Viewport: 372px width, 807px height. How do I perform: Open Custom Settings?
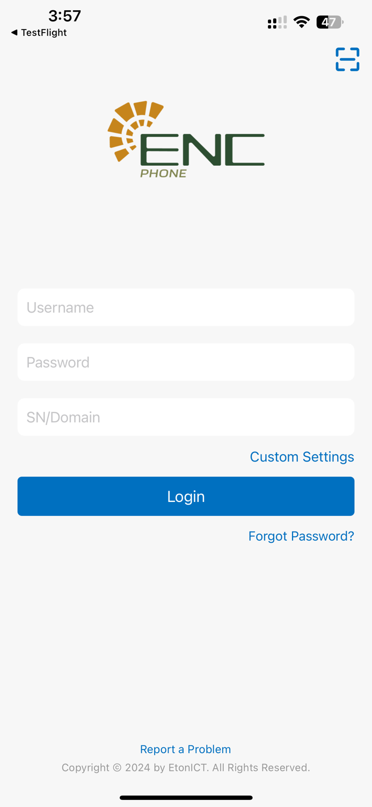click(x=302, y=457)
